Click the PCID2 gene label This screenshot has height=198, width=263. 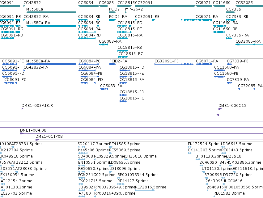(114, 9)
